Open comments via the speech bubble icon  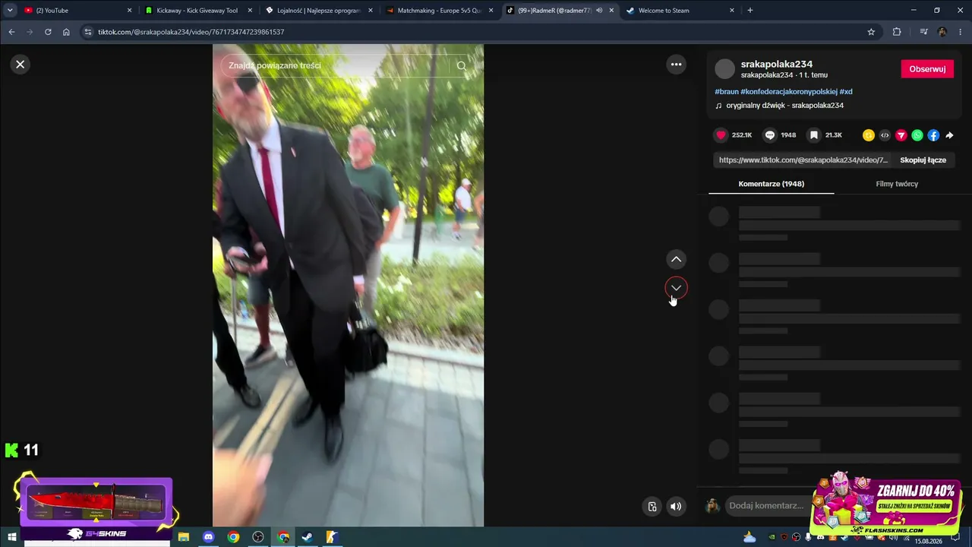(x=770, y=135)
